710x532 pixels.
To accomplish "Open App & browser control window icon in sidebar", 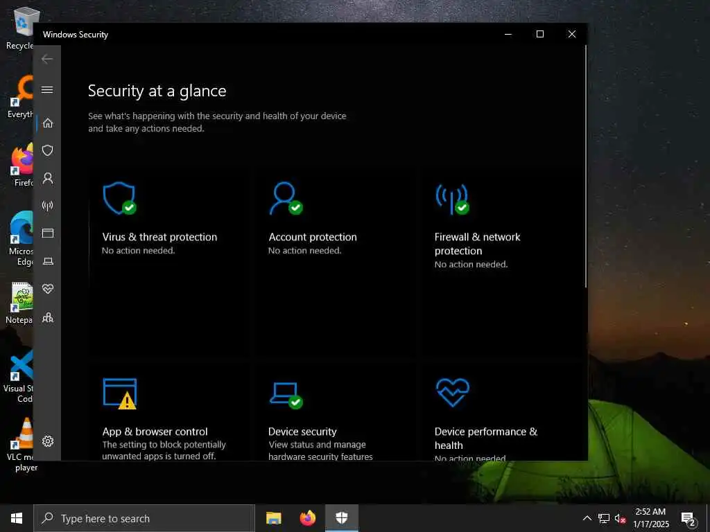I will pyautogui.click(x=48, y=233).
